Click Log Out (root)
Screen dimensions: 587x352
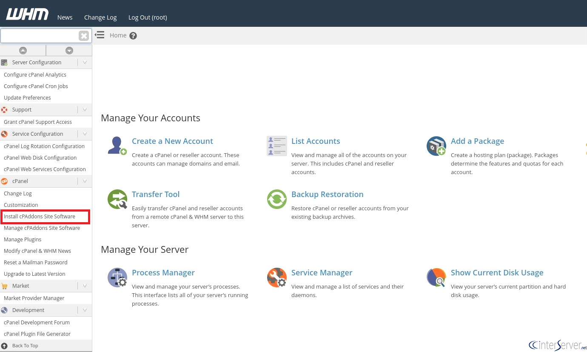coord(148,17)
